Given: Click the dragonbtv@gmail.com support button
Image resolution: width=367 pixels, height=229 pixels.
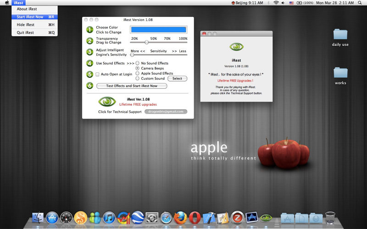Looking at the screenshot, I should coord(166,112).
